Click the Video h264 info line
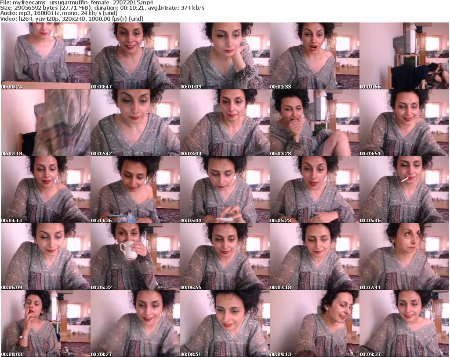Image resolution: width=450 pixels, height=357 pixels. coord(72,18)
